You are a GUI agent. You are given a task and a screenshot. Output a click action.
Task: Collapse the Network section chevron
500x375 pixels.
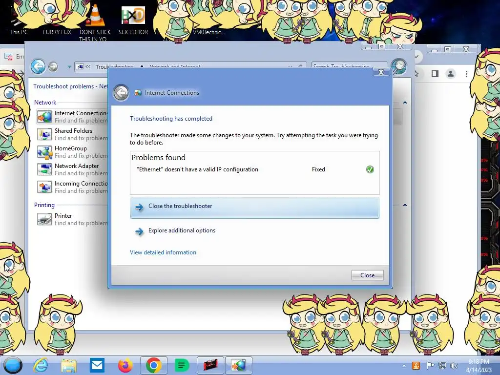coord(405,103)
